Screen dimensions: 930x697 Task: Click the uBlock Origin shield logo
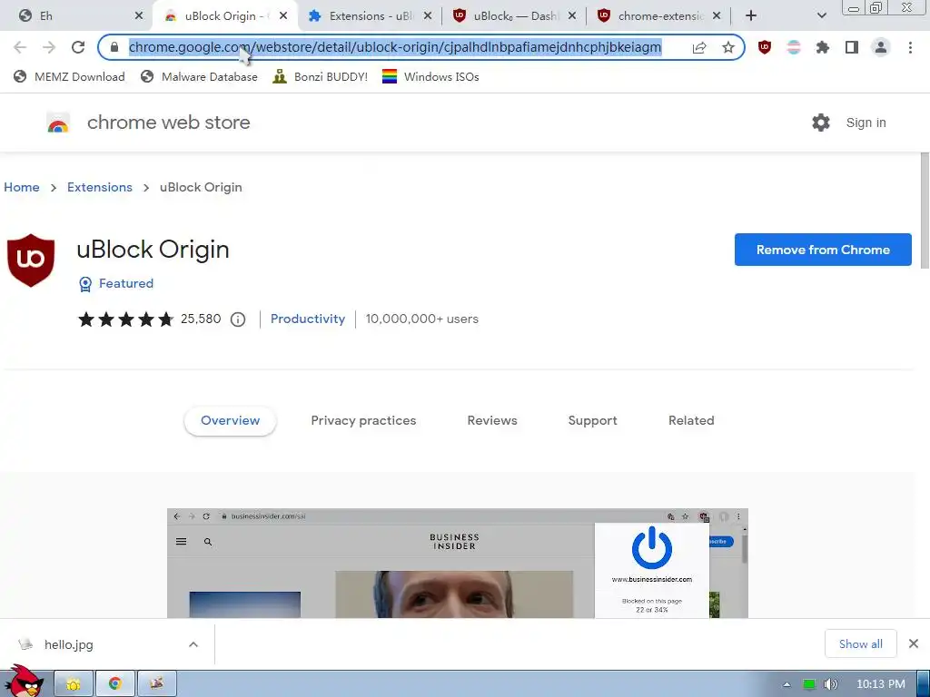coord(31,260)
